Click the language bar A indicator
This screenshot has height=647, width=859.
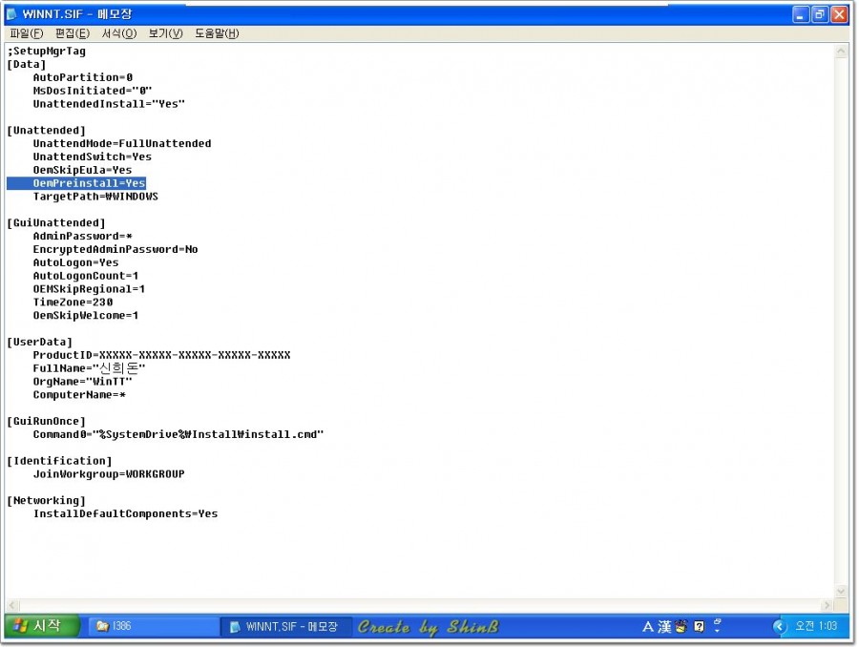[x=648, y=626]
